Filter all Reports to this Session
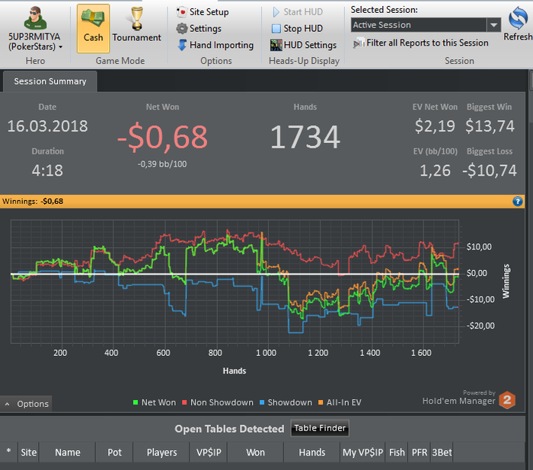 421,43
